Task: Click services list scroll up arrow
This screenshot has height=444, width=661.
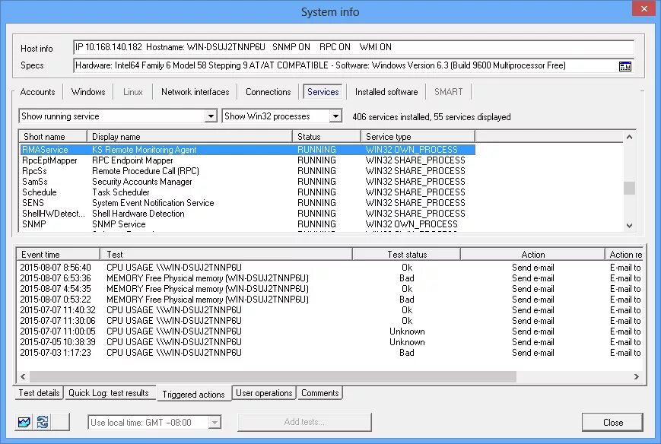Action: pos(629,137)
